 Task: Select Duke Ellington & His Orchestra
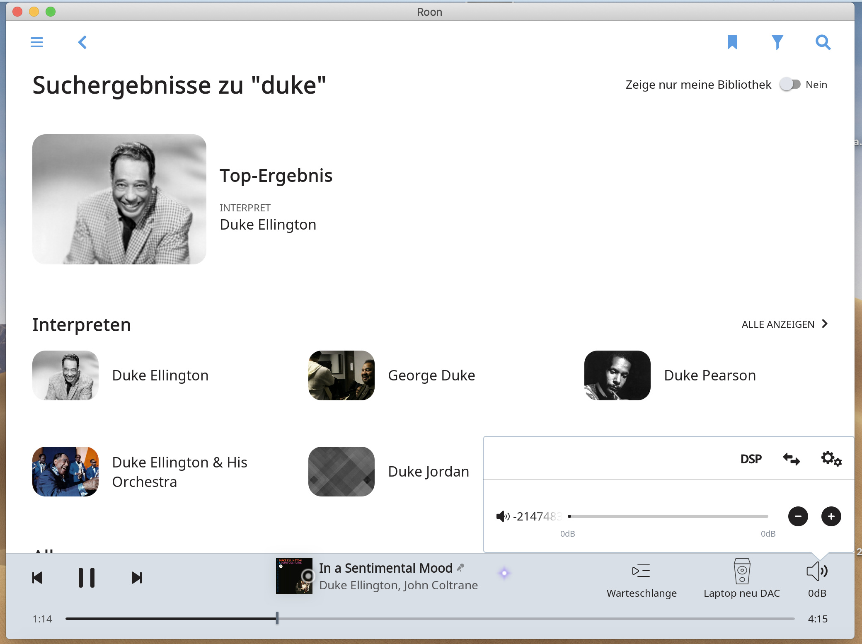(179, 472)
